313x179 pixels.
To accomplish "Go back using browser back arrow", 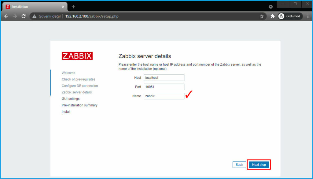I will click(6, 16).
